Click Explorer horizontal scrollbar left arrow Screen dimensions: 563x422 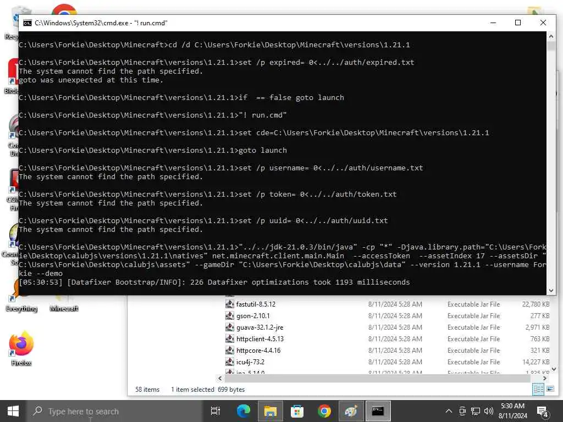pyautogui.click(x=220, y=378)
